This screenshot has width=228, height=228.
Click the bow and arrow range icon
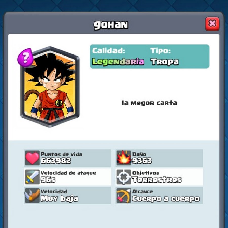click(124, 196)
